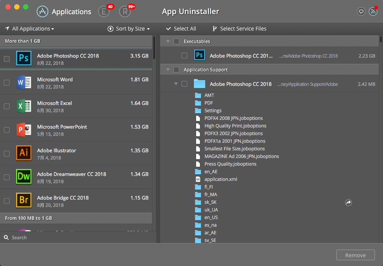Open the news feed icon
The image size is (383, 266).
pos(373,11)
